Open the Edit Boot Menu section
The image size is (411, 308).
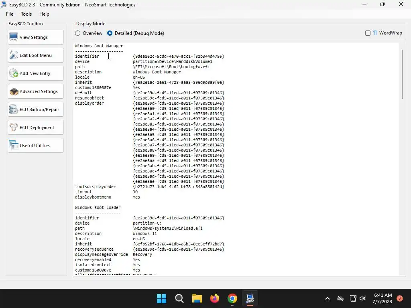click(x=36, y=55)
